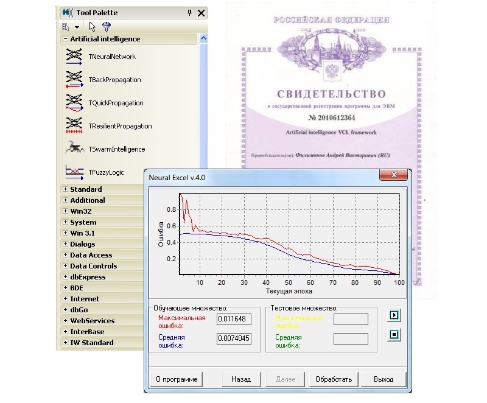This screenshot has height=403, width=487.
Task: Stop training with the stop button
Action: [x=394, y=334]
